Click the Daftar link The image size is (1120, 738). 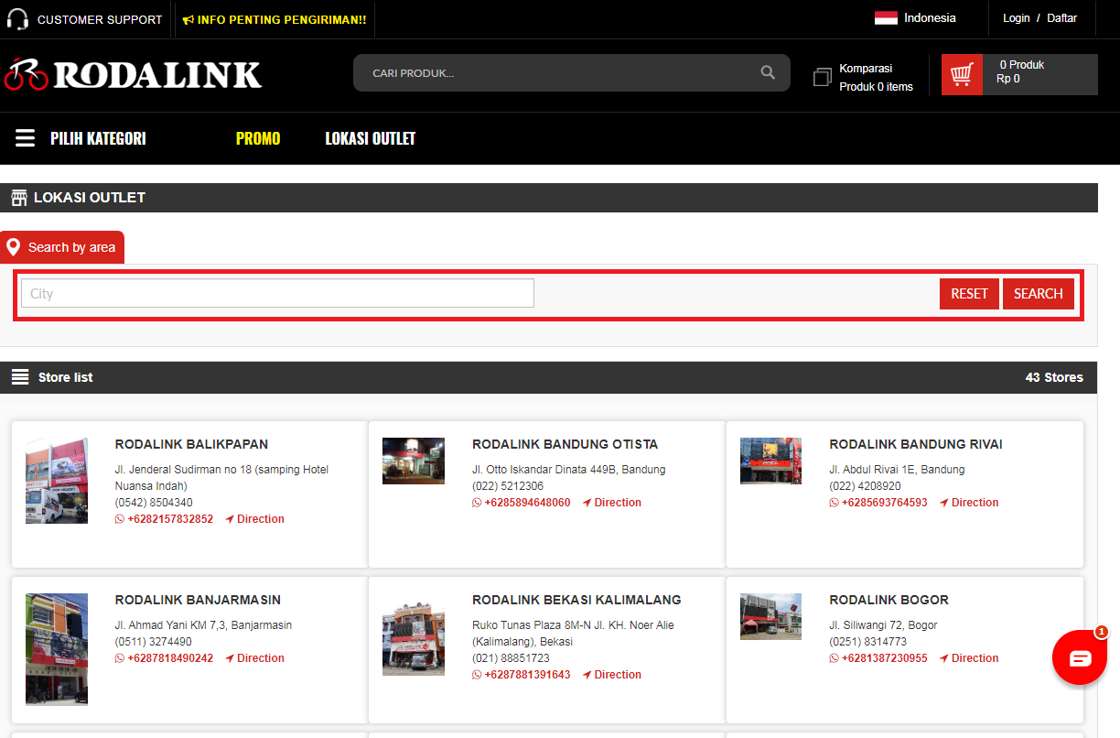pyautogui.click(x=1061, y=18)
